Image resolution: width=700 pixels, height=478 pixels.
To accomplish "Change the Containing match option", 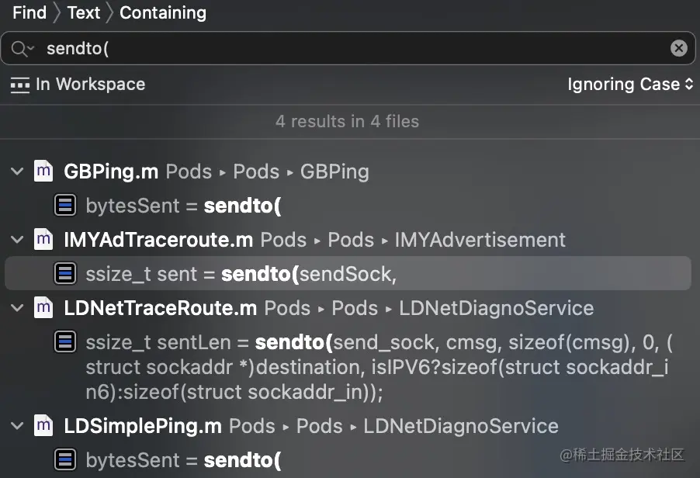I will (x=163, y=13).
